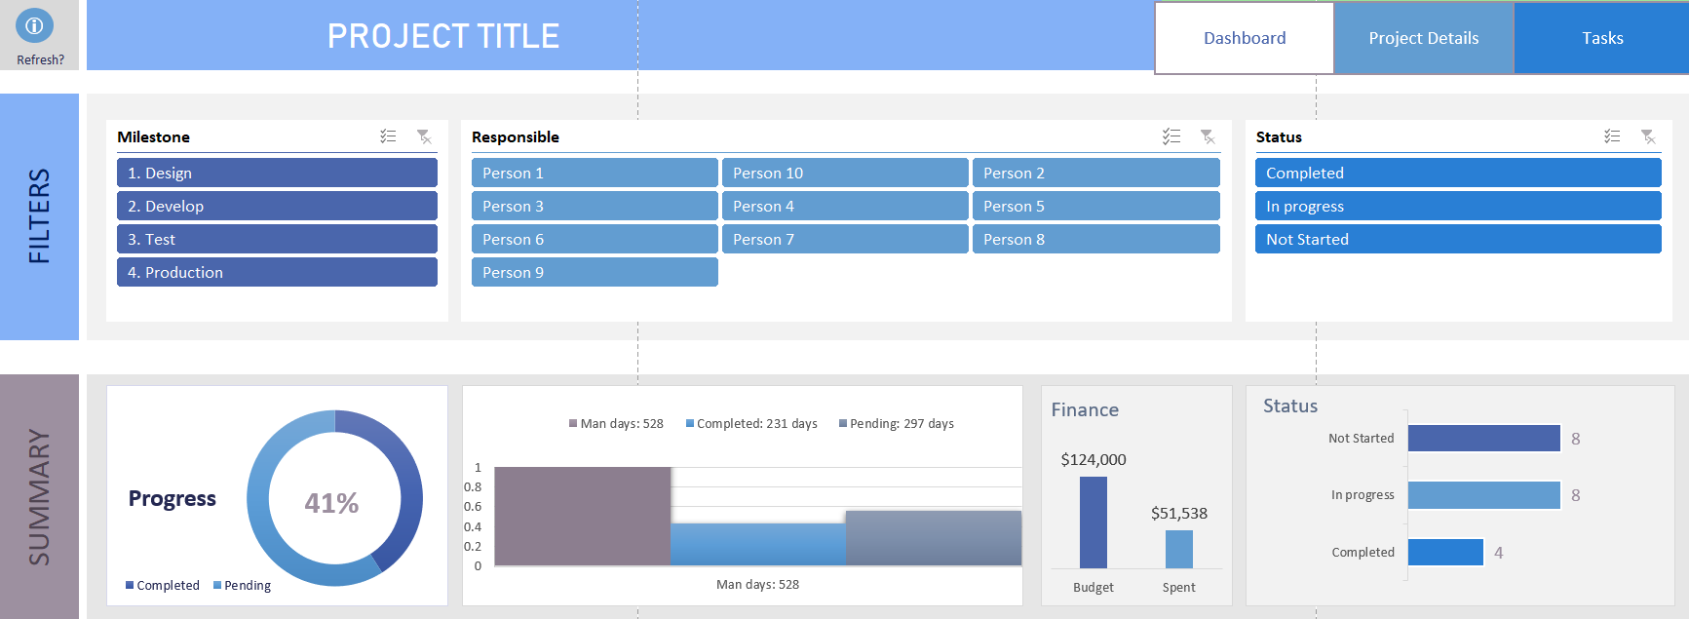1689x619 pixels.
Task: Click the Man days: 528 axis label
Action: coord(757,584)
